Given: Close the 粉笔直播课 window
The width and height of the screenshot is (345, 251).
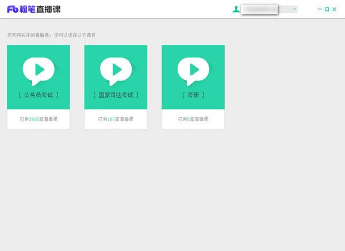Looking at the screenshot, I should (335, 9).
